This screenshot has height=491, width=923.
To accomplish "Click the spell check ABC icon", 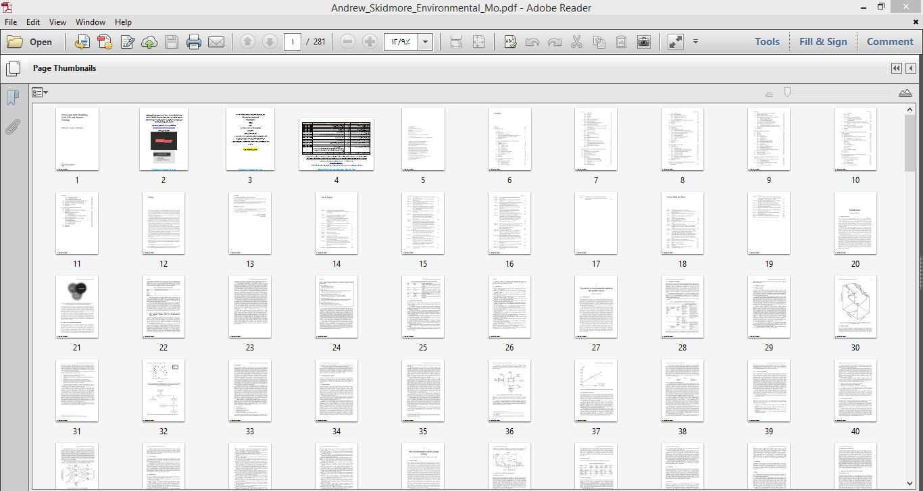I will (x=510, y=42).
